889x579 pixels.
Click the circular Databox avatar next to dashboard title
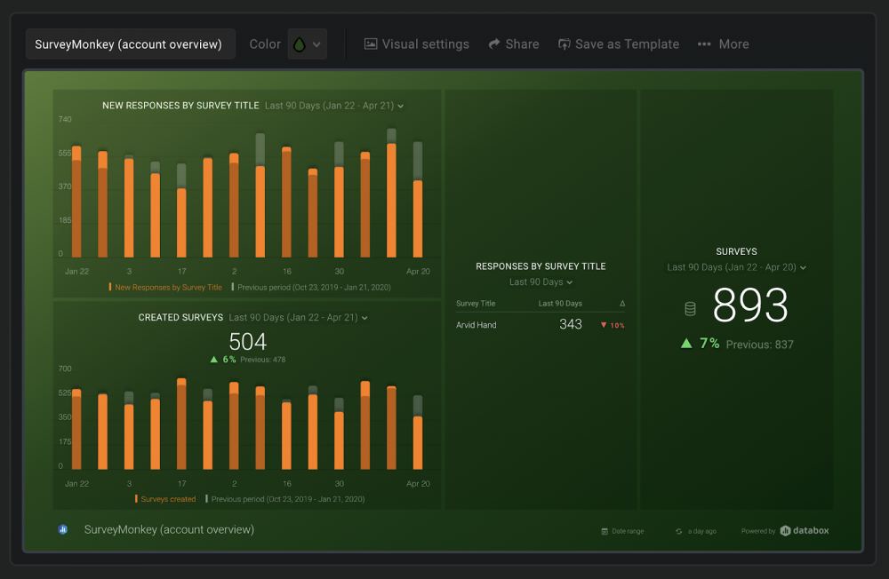tap(63, 529)
